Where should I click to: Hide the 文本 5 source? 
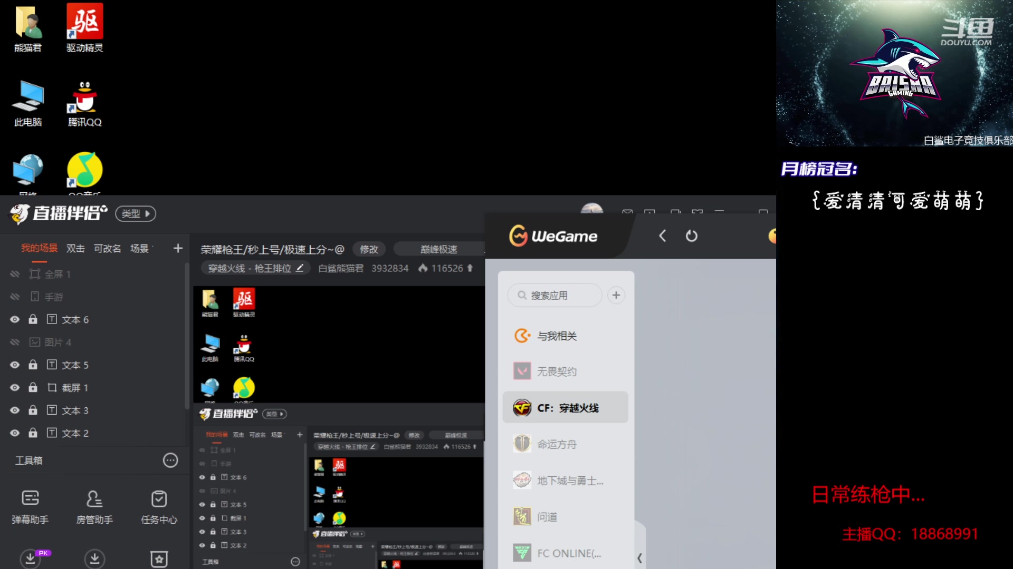(x=15, y=365)
